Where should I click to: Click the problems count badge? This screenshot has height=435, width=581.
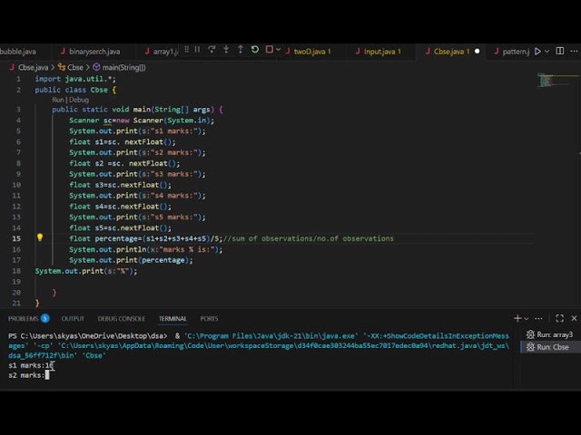45,318
